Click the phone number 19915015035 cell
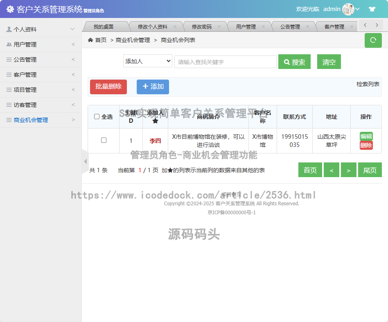 pyautogui.click(x=294, y=141)
